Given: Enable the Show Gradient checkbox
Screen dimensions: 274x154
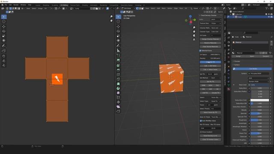Looking at the screenshot, I should [201, 132].
